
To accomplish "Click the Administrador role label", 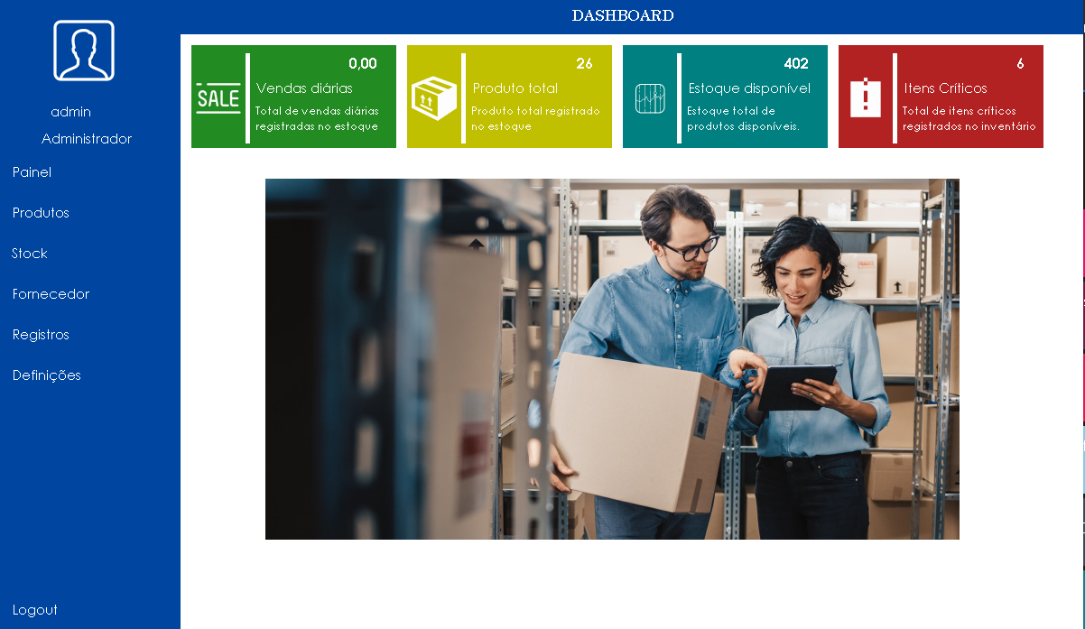I will point(87,139).
